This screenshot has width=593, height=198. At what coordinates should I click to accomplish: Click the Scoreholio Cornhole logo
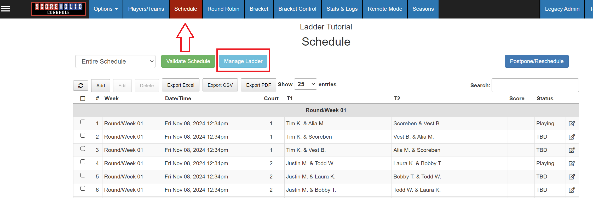coord(59,9)
